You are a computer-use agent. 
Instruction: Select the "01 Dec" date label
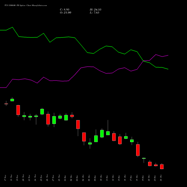tap(65, 178)
